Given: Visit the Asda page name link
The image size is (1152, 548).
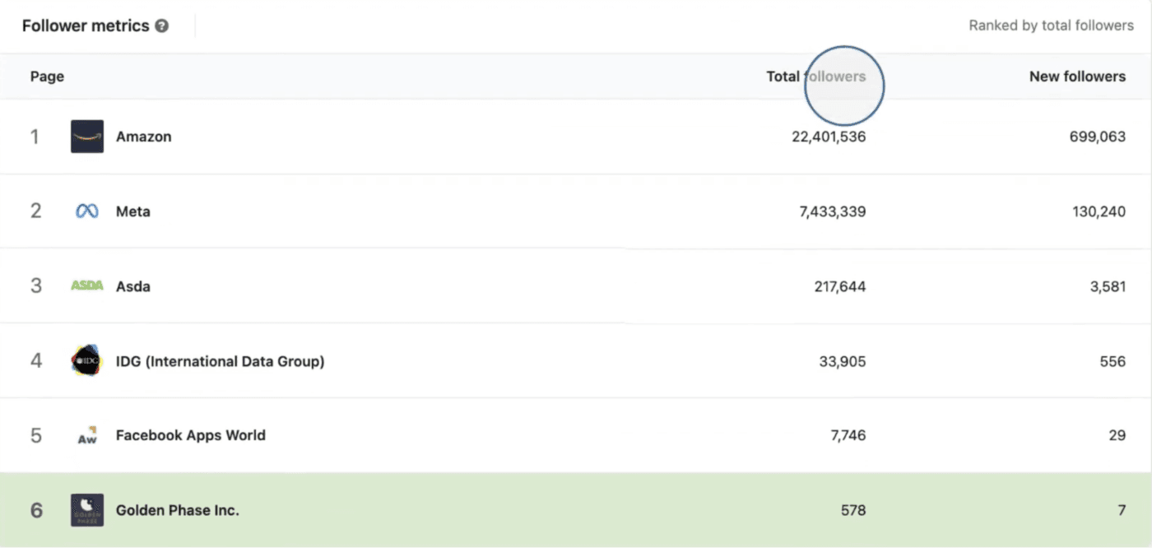Looking at the screenshot, I should (x=132, y=286).
